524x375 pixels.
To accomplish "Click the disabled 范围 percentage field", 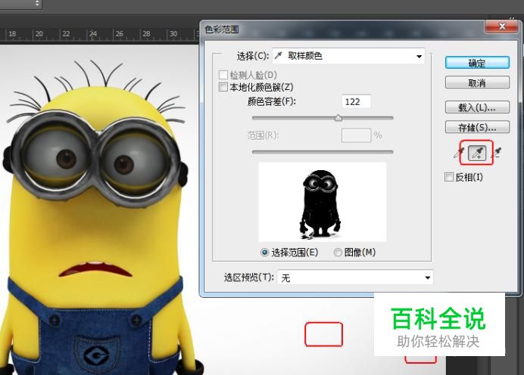I will coord(356,135).
